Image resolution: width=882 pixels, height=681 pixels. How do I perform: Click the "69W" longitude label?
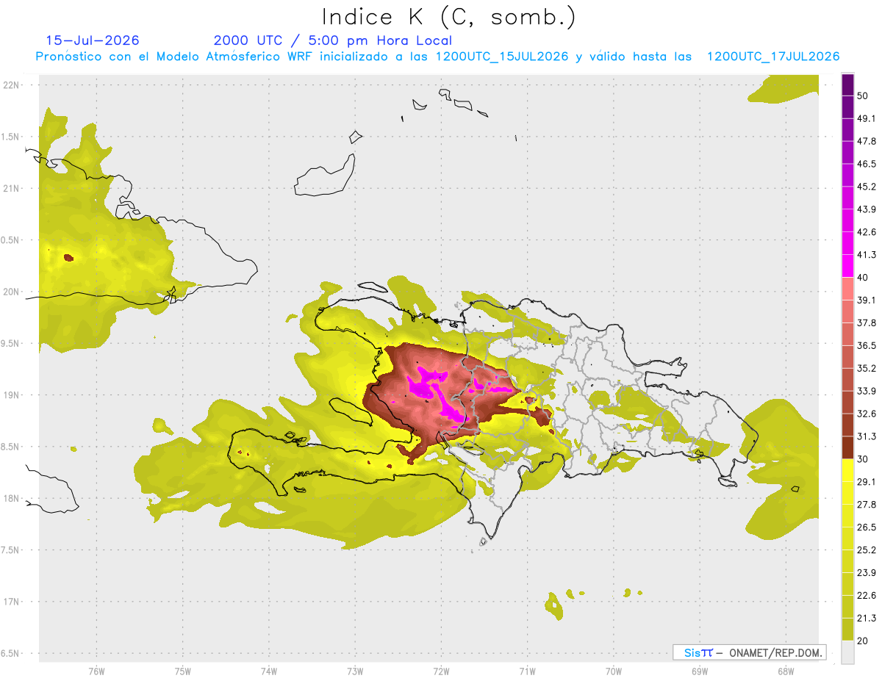click(699, 671)
